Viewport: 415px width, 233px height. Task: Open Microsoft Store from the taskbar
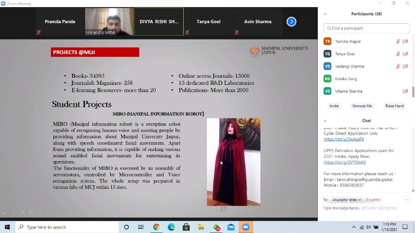coord(186,228)
